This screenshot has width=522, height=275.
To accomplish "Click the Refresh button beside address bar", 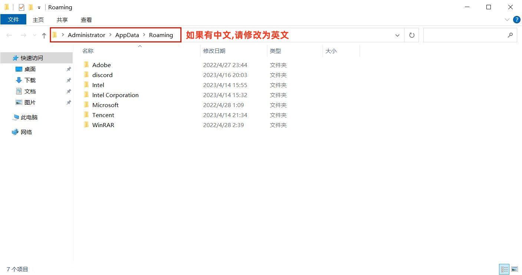I will coord(412,35).
